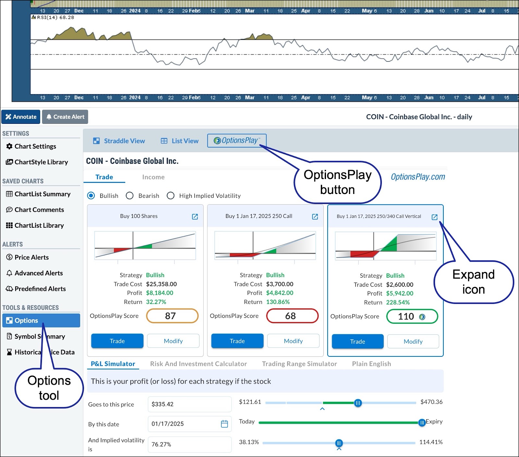The width and height of the screenshot is (519, 457).
Task: Click Trade on 250 Call card
Action: point(237,341)
